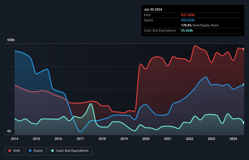Toggle the Equity series legend button

click(36, 151)
